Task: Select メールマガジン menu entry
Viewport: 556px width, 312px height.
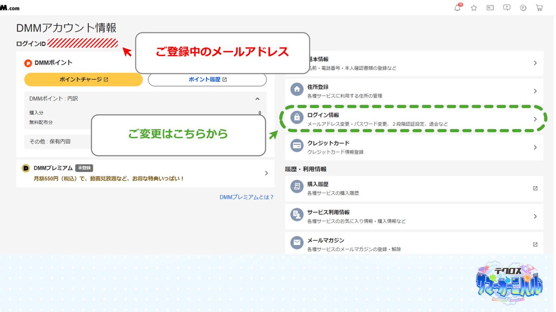Action: pyautogui.click(x=414, y=244)
